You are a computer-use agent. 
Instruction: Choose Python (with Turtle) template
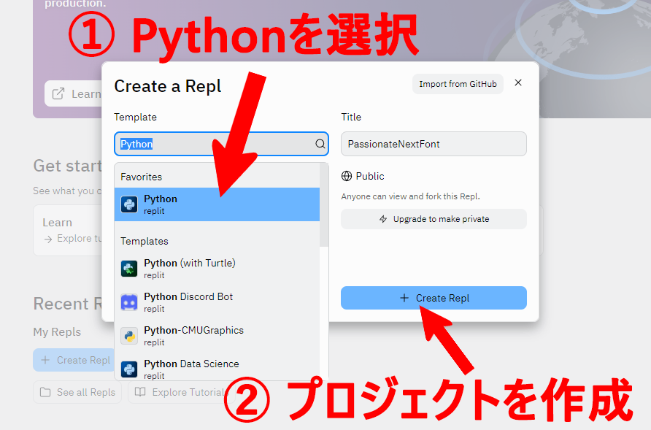click(x=217, y=269)
